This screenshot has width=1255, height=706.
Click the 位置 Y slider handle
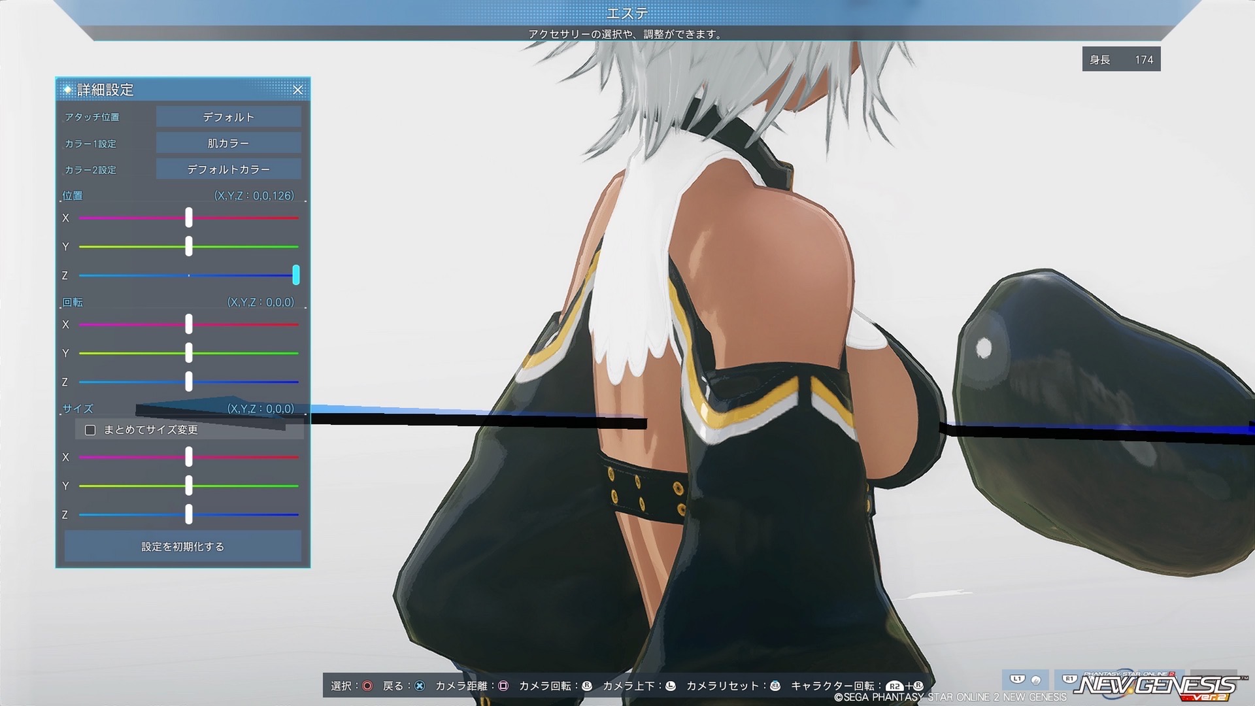point(189,246)
